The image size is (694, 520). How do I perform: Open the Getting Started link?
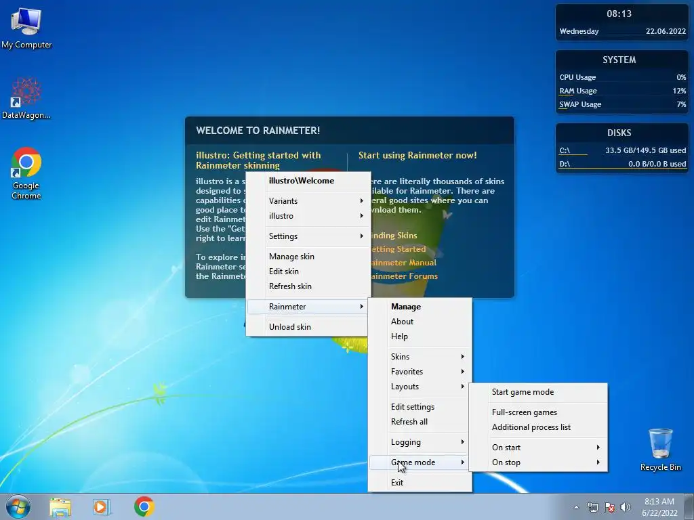coord(398,249)
